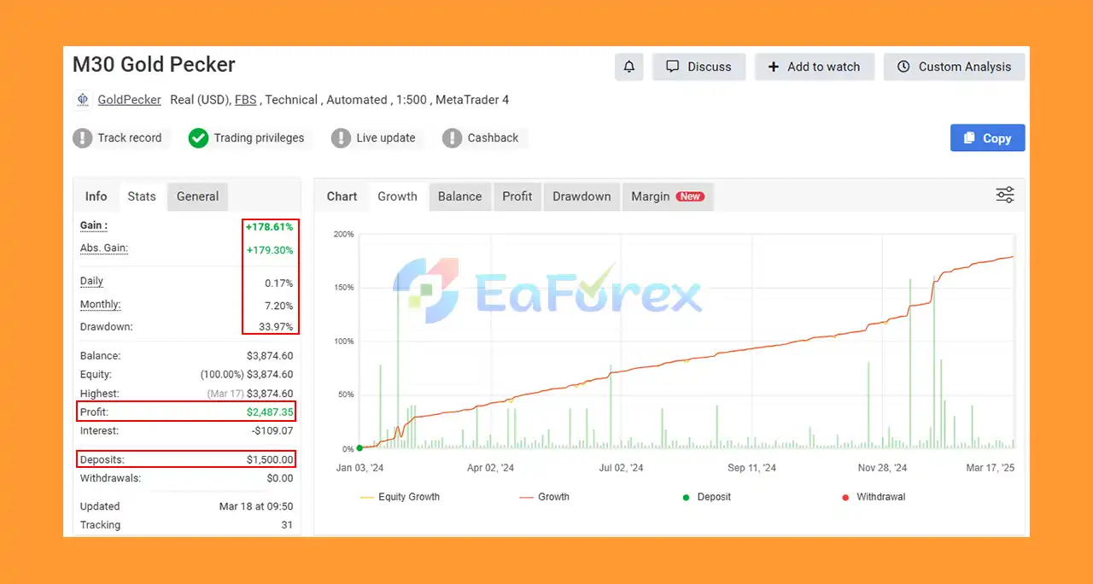
Task: Open chart settings sliders icon
Action: tap(1005, 196)
